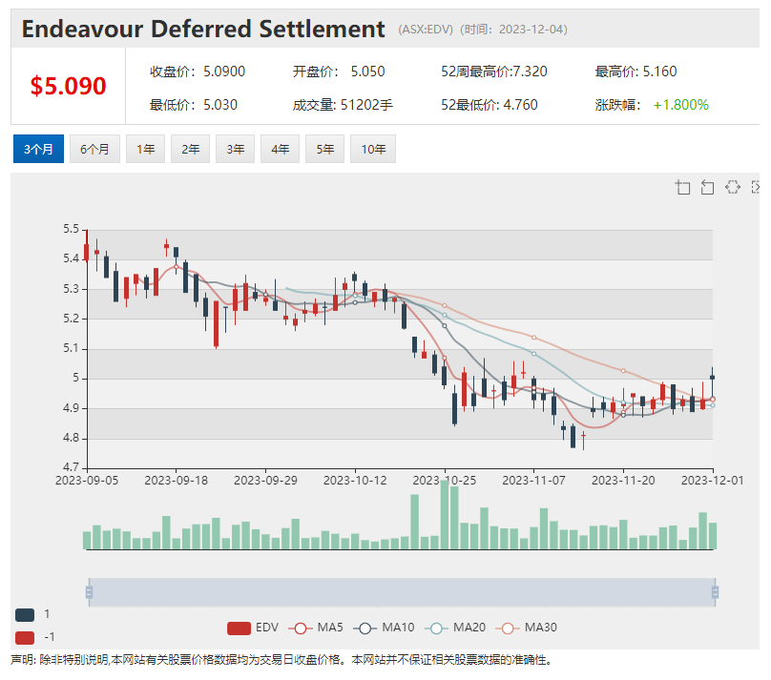Click the area zoom toolbox icon
This screenshot has width=771, height=680.
pyautogui.click(x=683, y=187)
